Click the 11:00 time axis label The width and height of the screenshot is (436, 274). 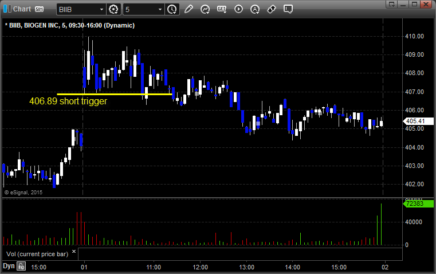point(154,267)
